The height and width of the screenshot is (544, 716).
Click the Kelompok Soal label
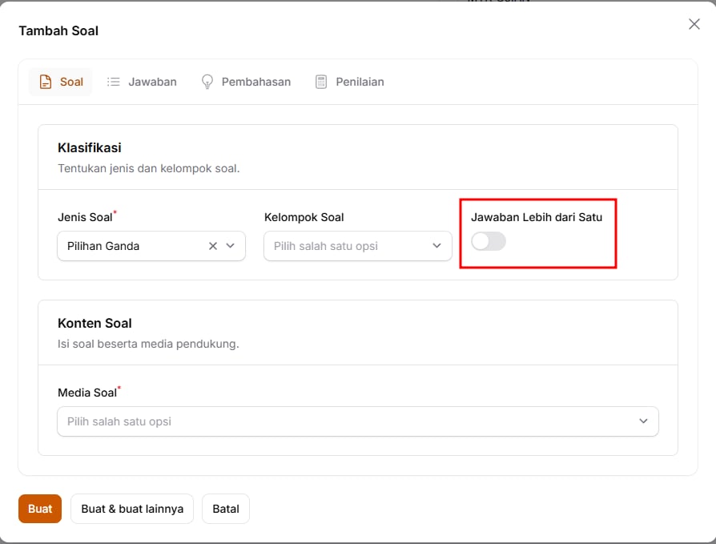(x=304, y=217)
